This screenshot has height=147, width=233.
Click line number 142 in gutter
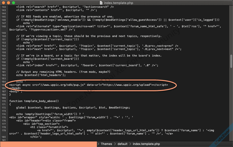click(x=3, y=7)
